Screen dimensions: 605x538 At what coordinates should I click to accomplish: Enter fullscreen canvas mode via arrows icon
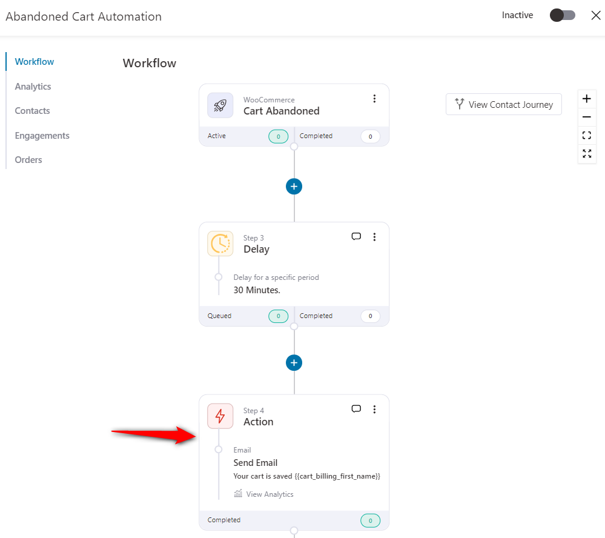click(x=586, y=153)
